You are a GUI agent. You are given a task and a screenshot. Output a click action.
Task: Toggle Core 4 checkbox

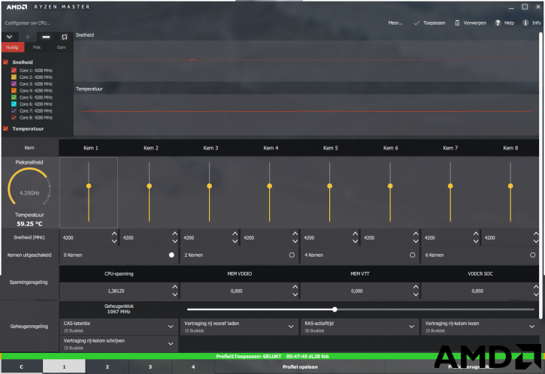click(14, 91)
